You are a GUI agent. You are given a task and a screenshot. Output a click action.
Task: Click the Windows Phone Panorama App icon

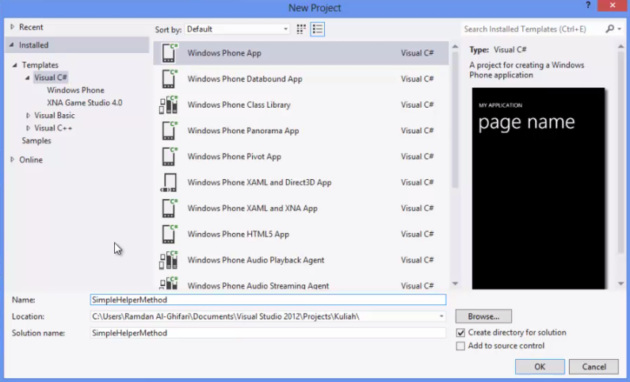coord(169,131)
